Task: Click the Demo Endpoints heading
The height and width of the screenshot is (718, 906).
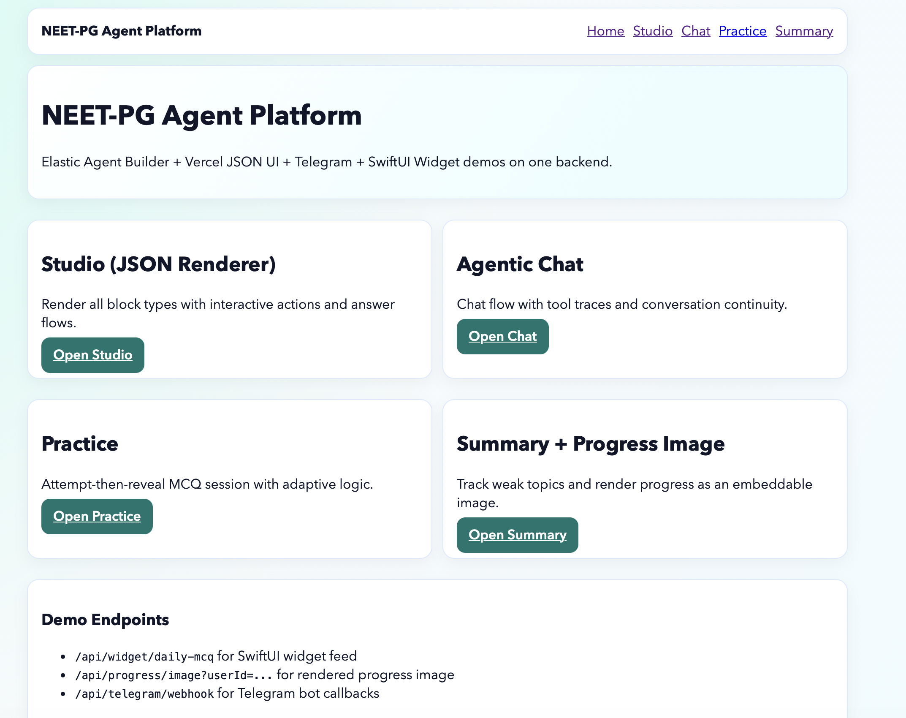Action: pos(105,620)
